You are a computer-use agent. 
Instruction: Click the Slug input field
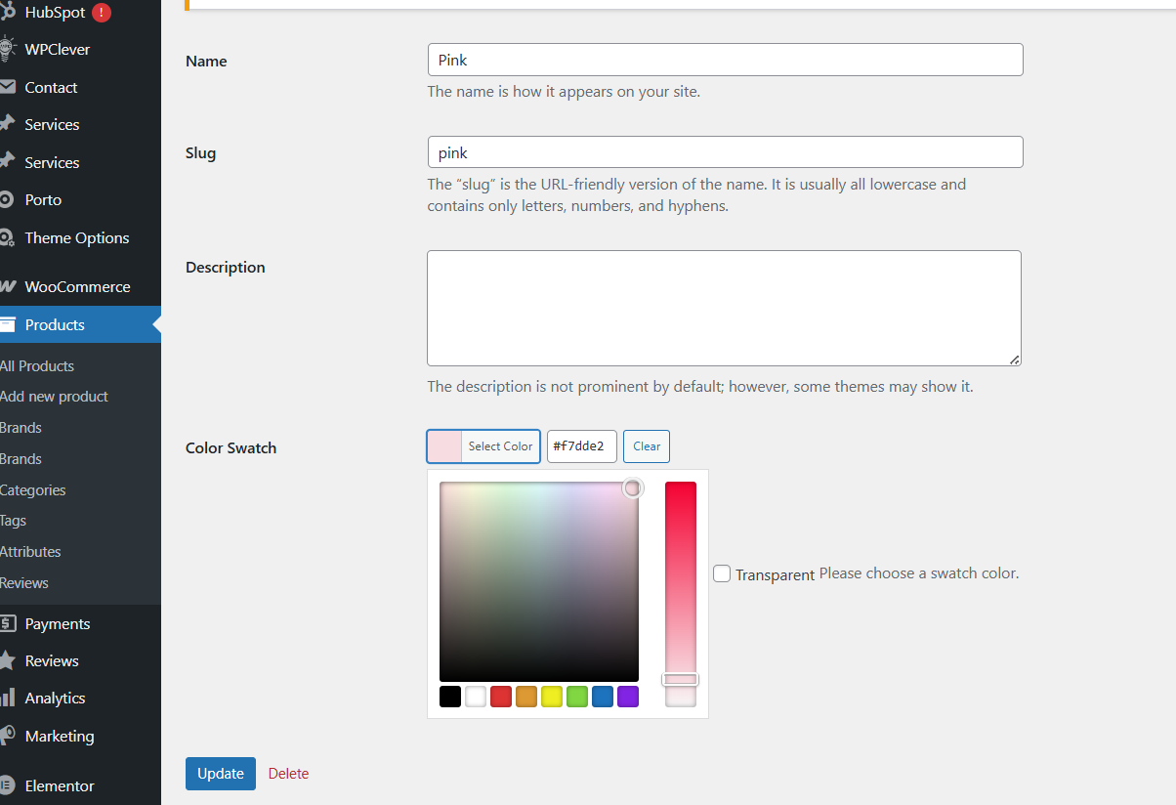(725, 152)
